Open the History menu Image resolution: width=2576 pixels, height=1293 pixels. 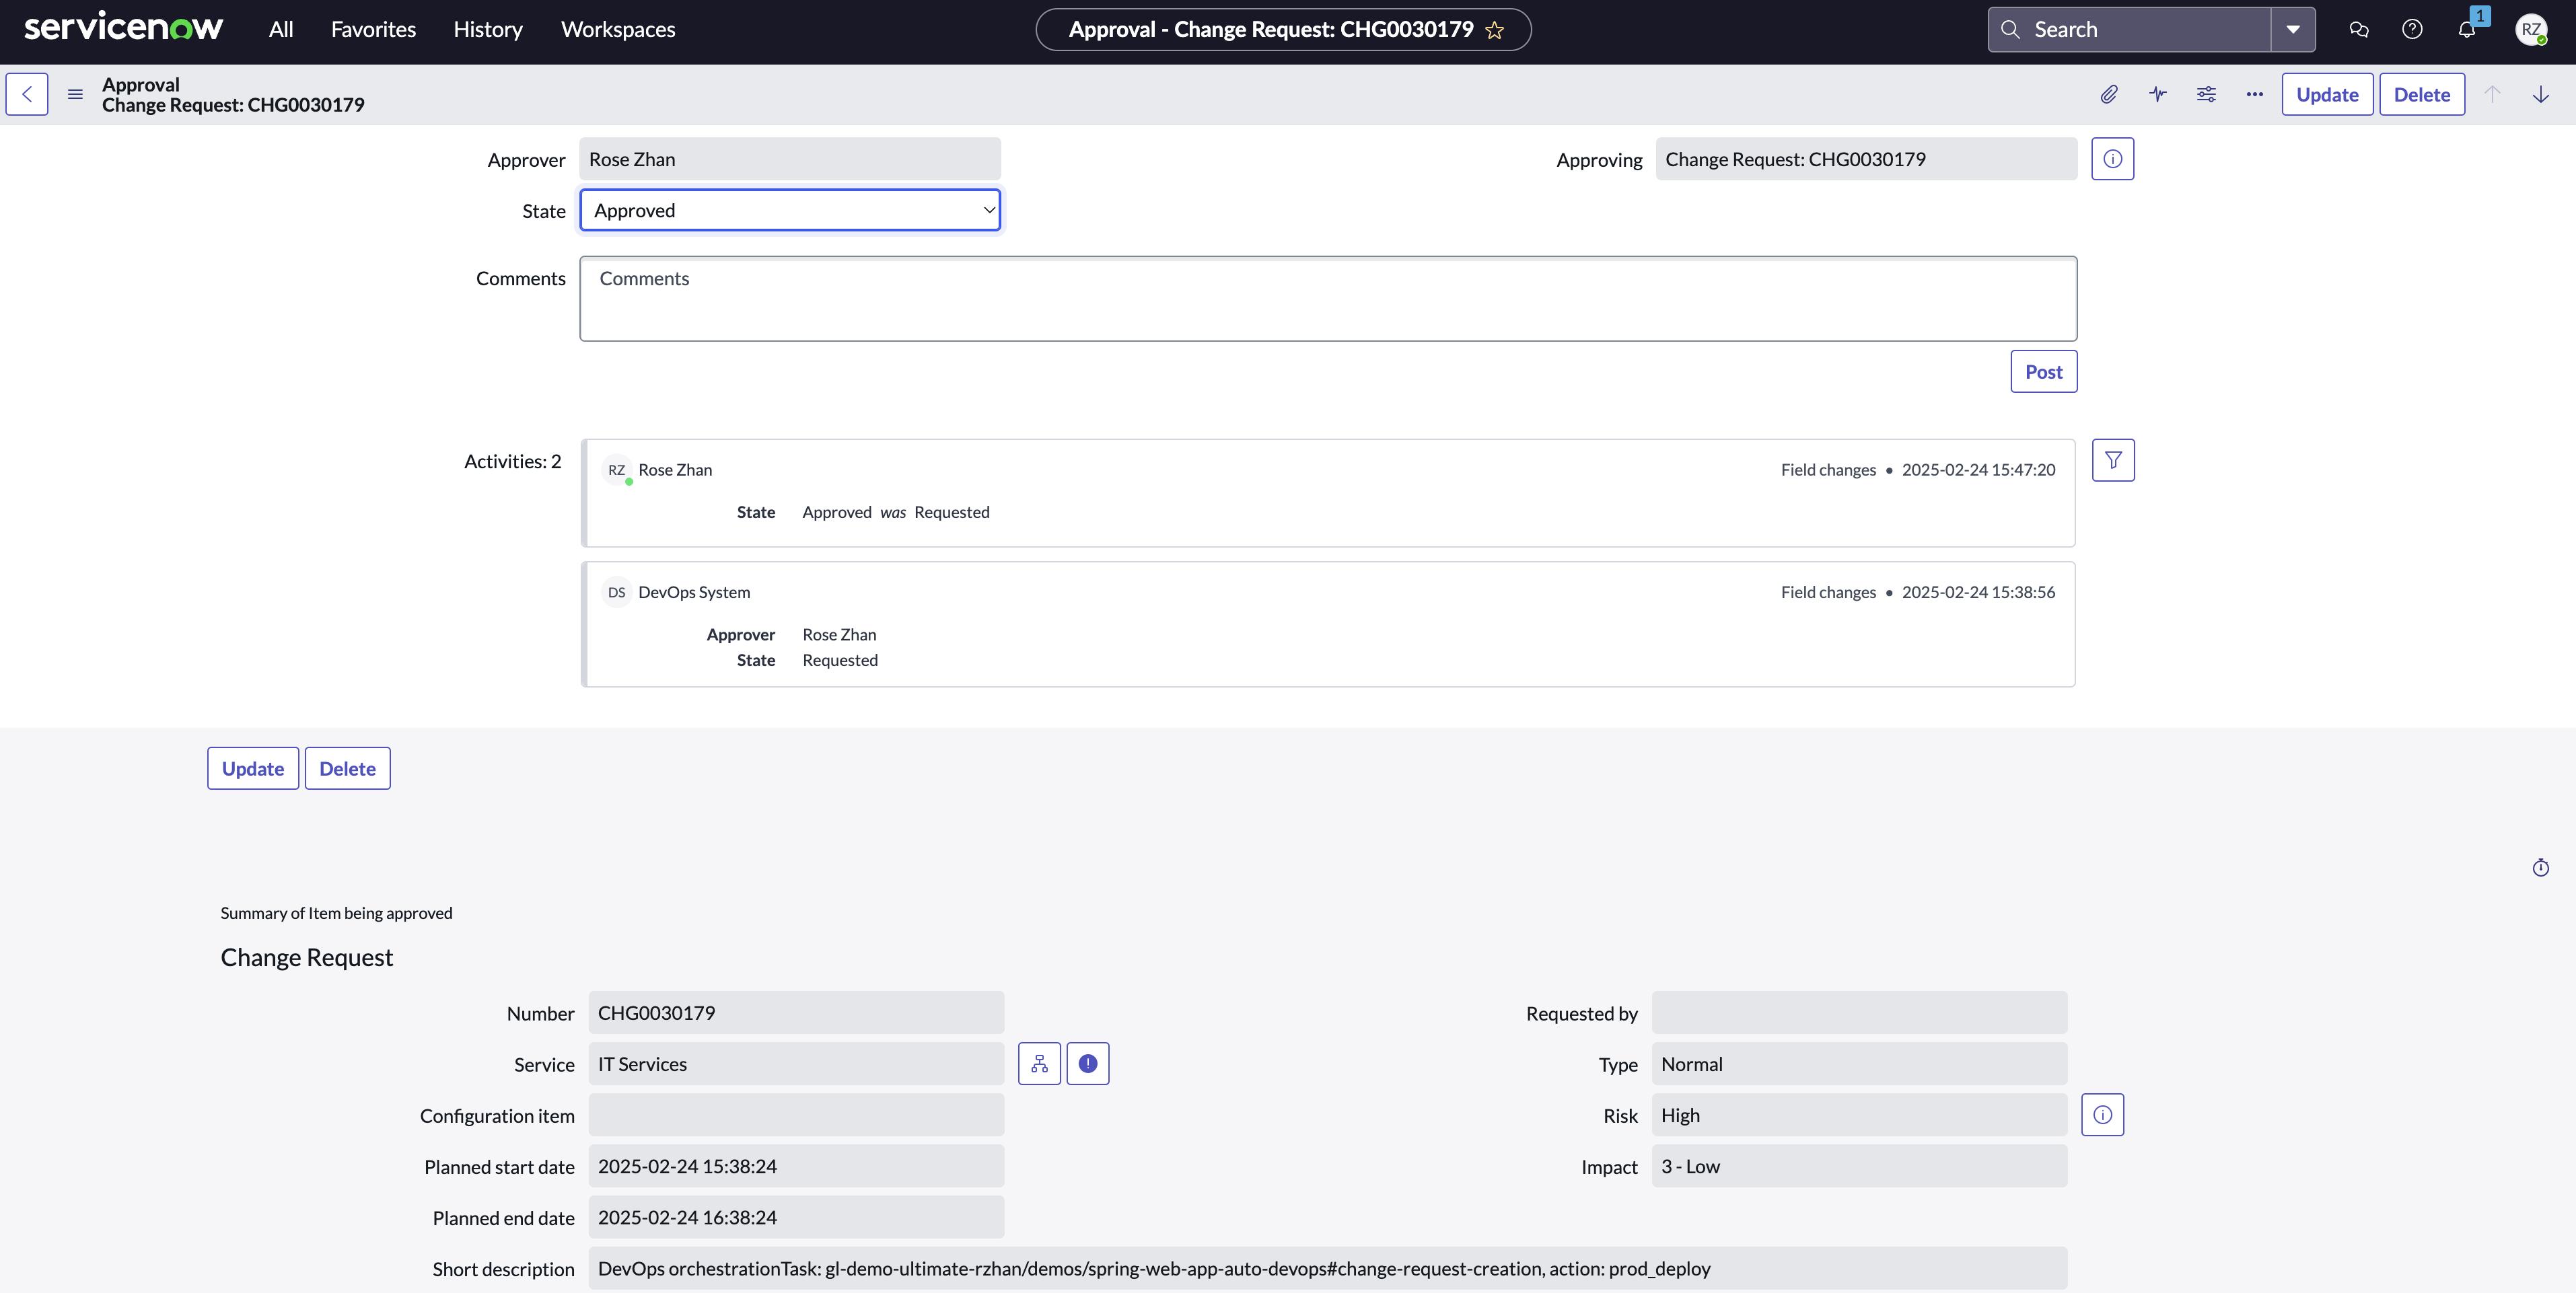pyautogui.click(x=487, y=29)
